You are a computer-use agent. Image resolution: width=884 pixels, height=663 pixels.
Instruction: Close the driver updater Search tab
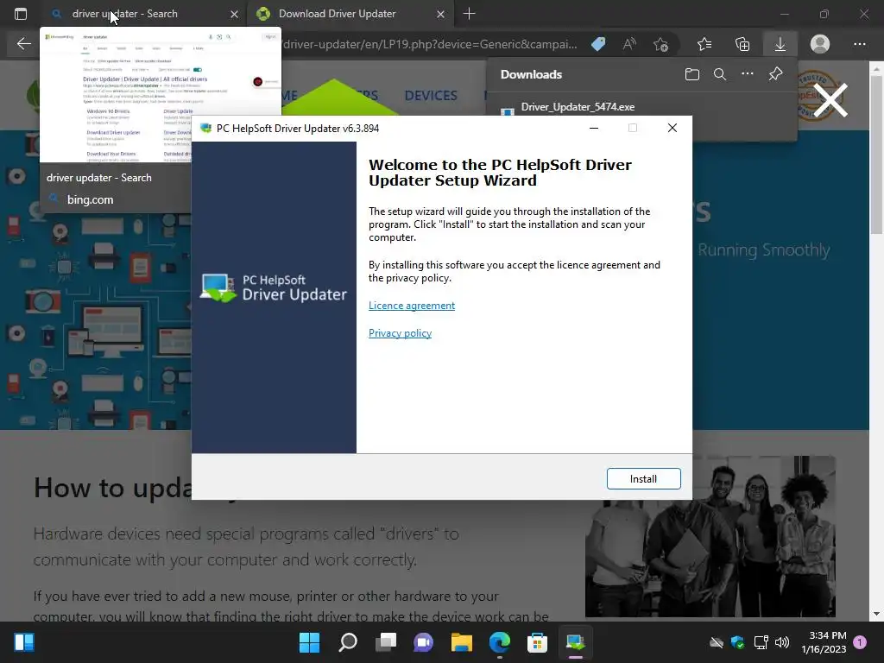(234, 14)
